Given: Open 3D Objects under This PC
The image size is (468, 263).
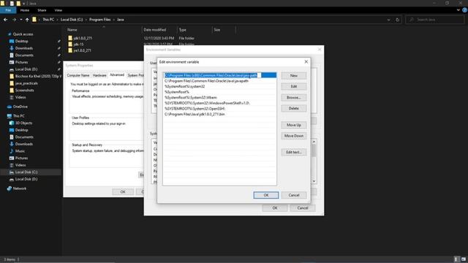Looking at the screenshot, I should (x=23, y=123).
